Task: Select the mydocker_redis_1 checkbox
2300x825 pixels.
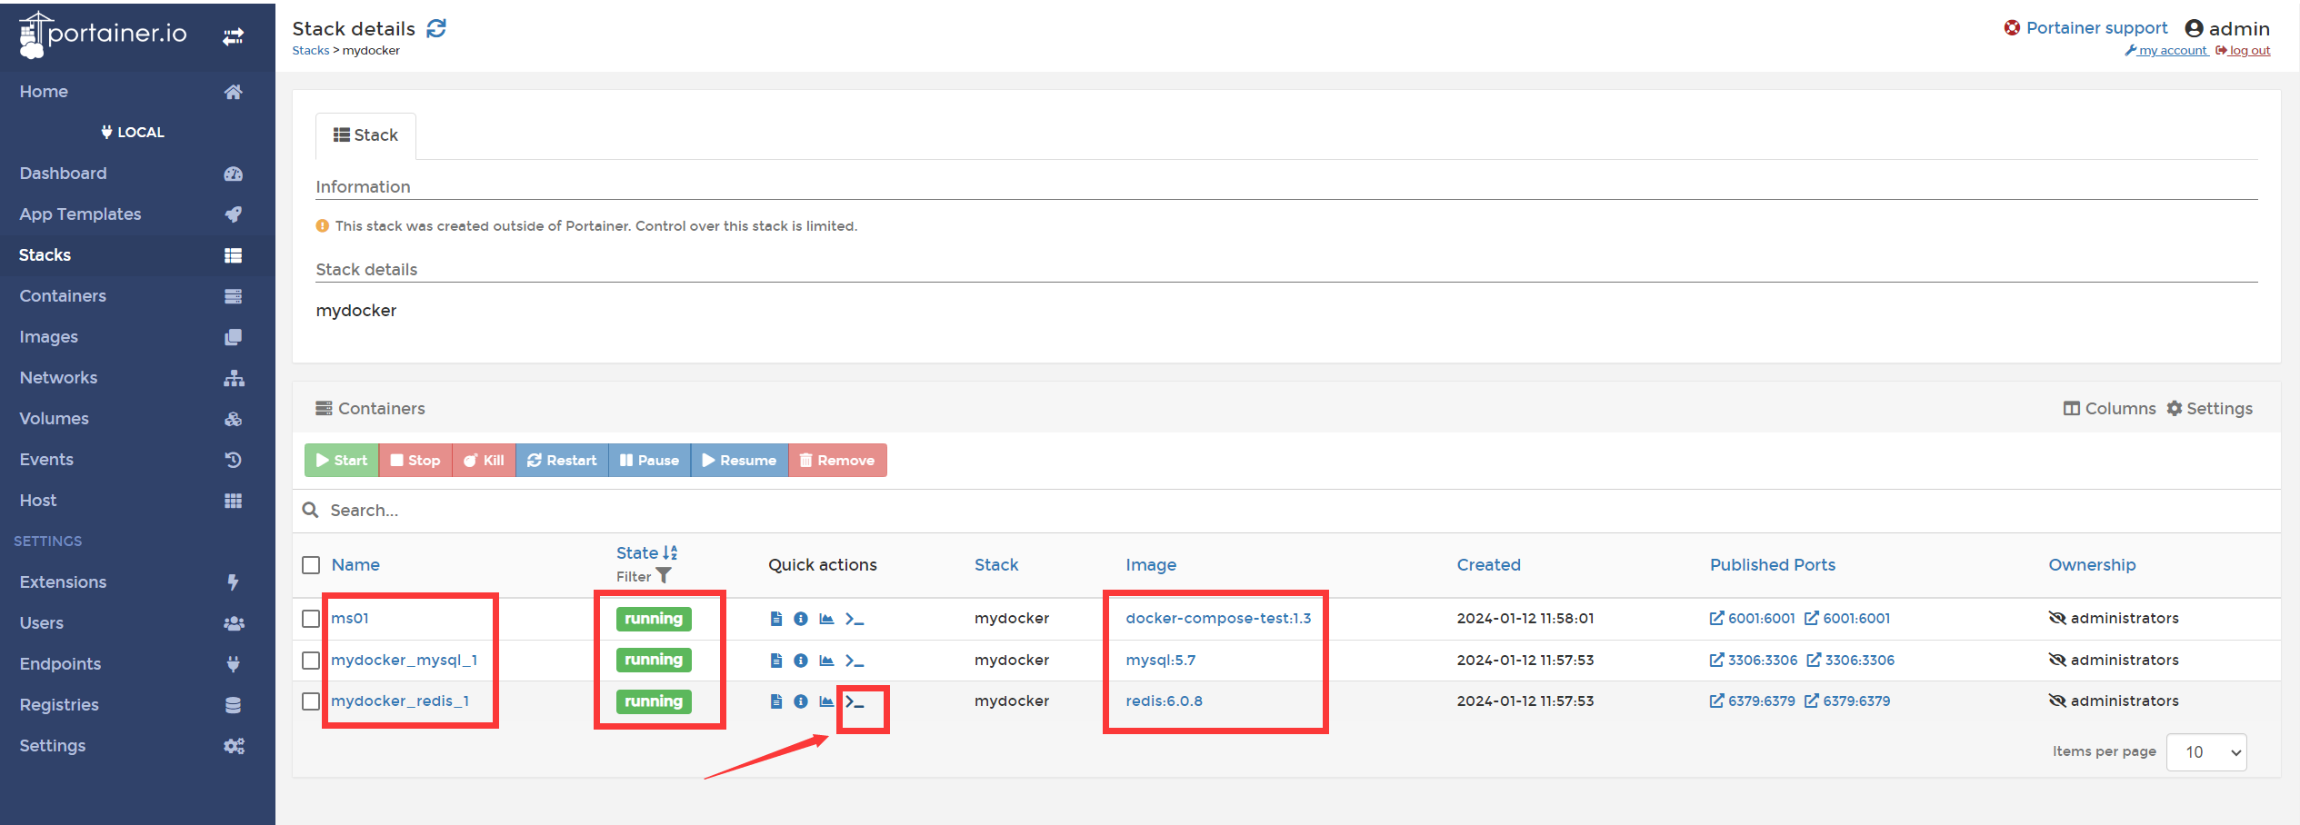Action: (x=311, y=701)
